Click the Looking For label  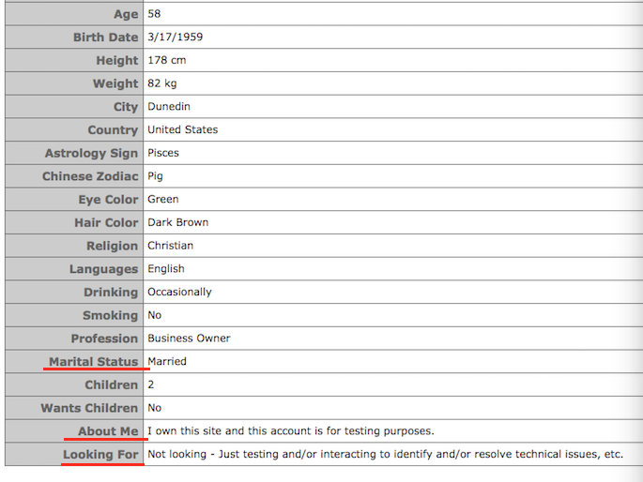pos(100,455)
